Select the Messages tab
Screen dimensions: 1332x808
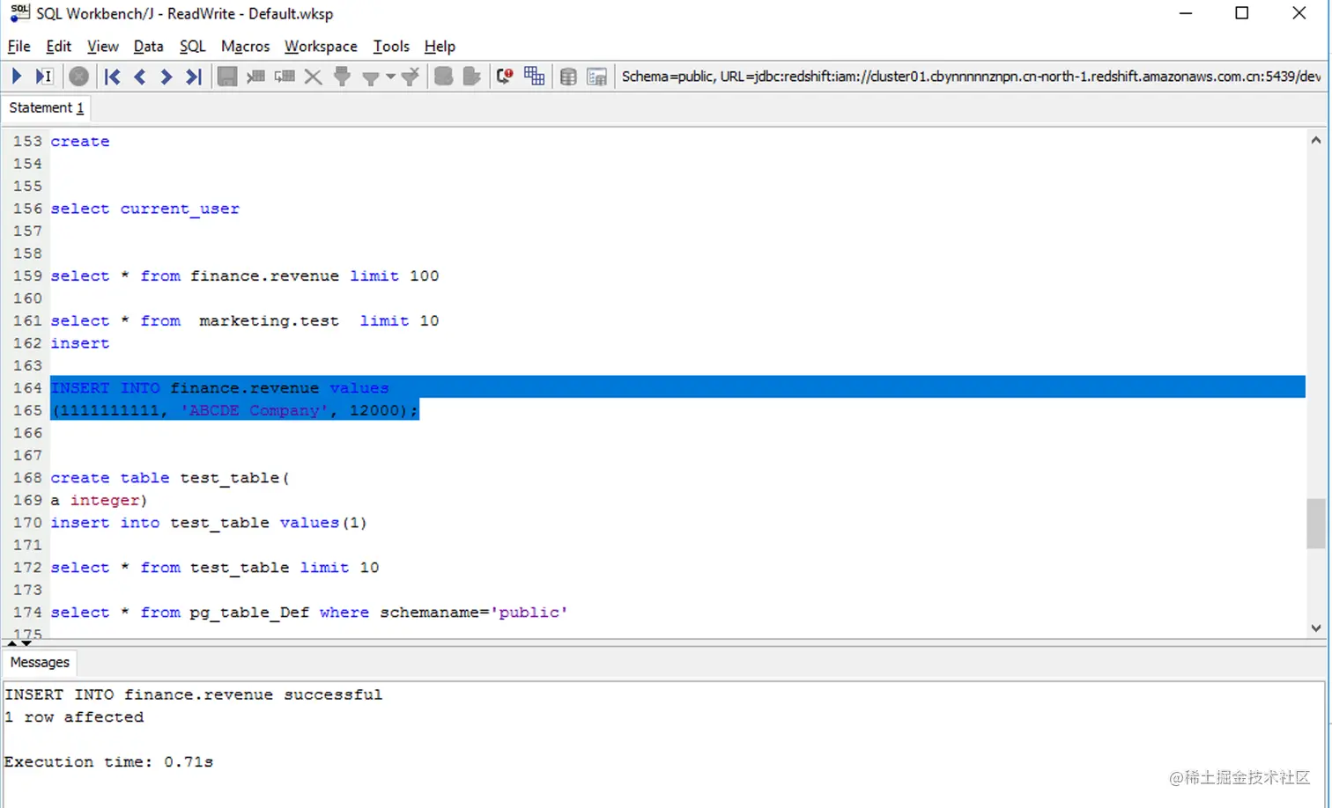[40, 662]
